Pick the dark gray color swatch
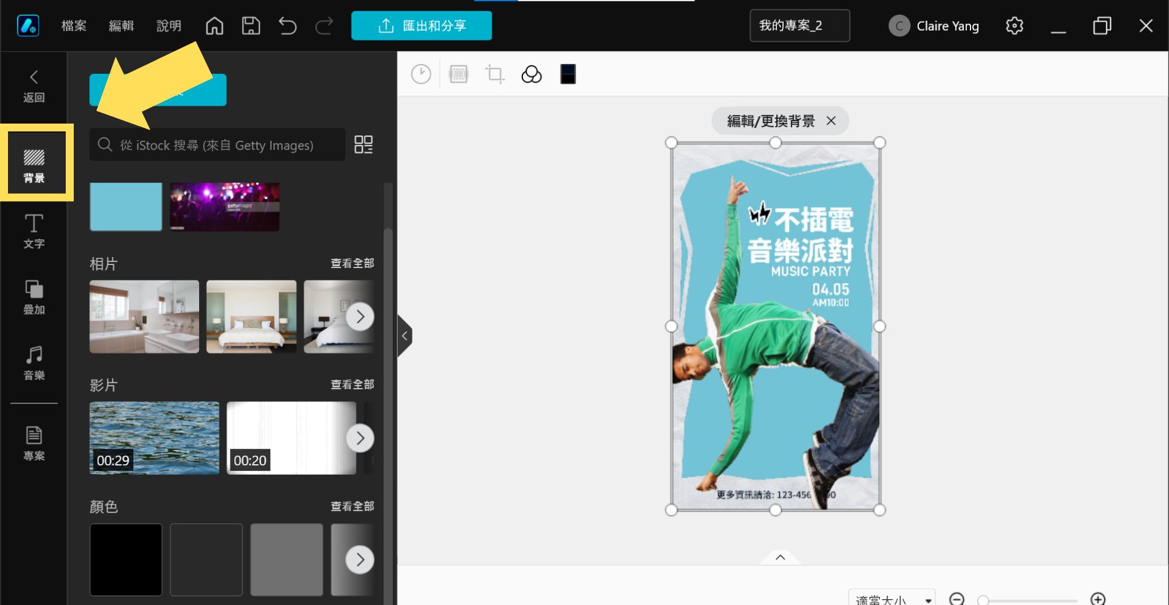 [x=207, y=560]
